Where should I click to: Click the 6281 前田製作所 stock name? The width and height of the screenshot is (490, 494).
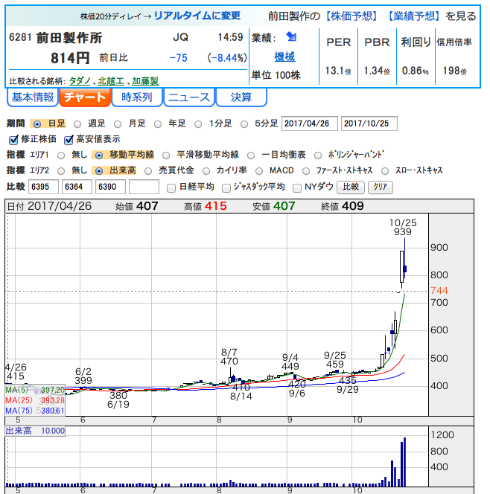coord(56,38)
